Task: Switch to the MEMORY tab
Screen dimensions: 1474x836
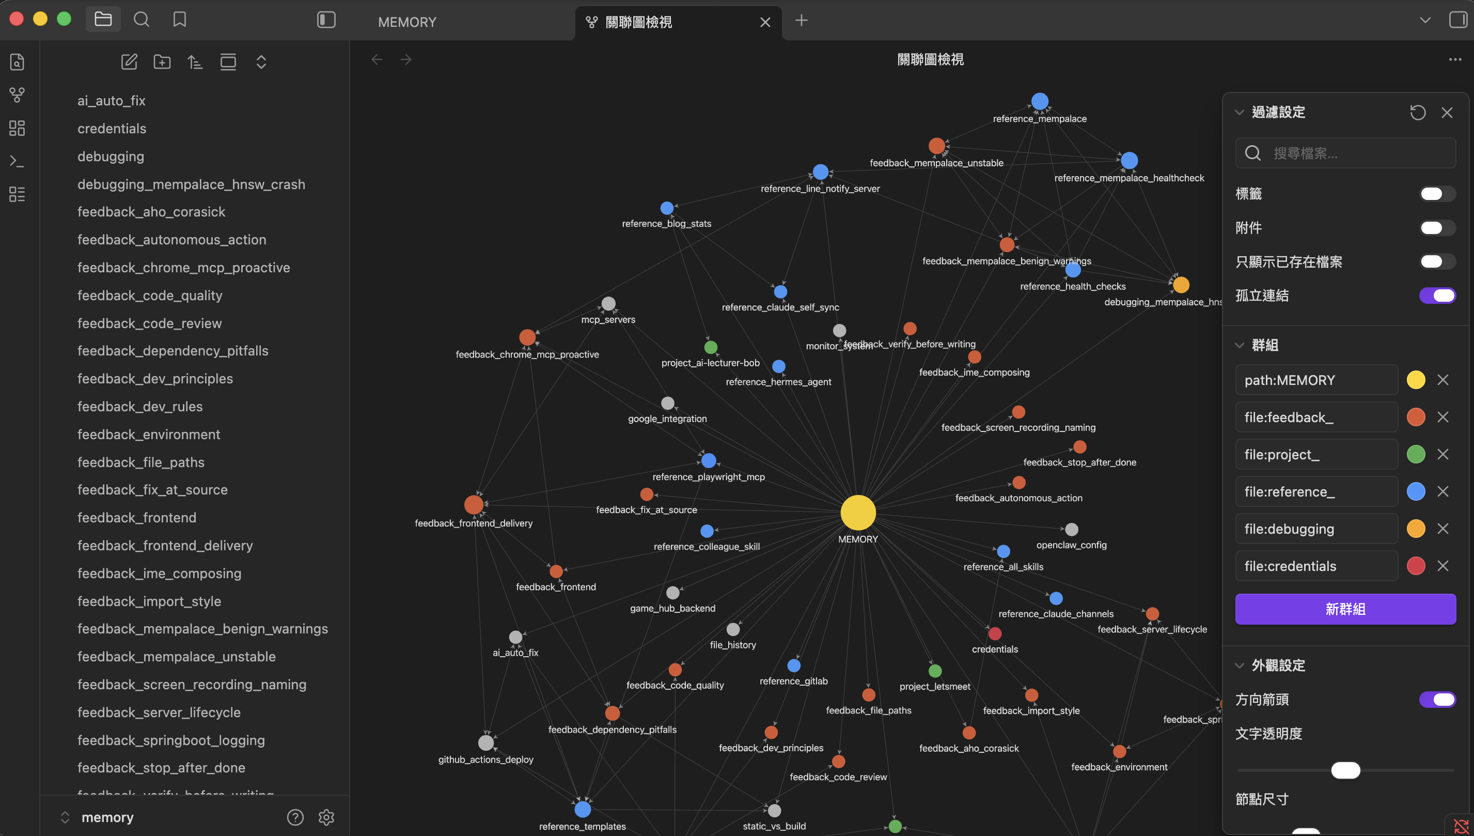Action: click(407, 22)
